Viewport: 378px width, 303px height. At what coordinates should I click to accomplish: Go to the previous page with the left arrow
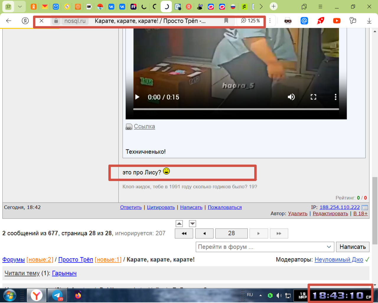pos(204,234)
